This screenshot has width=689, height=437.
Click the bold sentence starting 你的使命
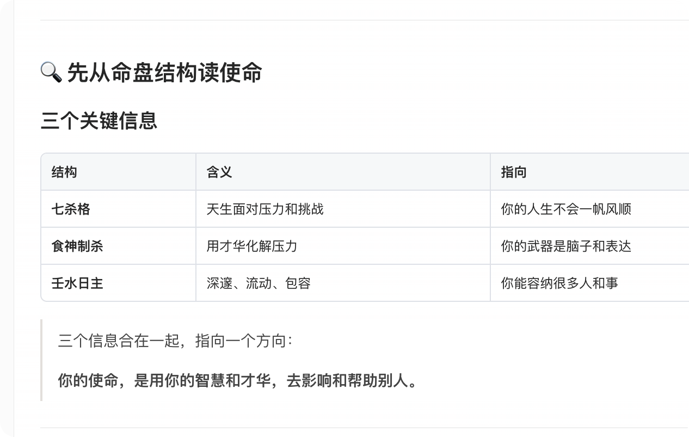click(238, 380)
